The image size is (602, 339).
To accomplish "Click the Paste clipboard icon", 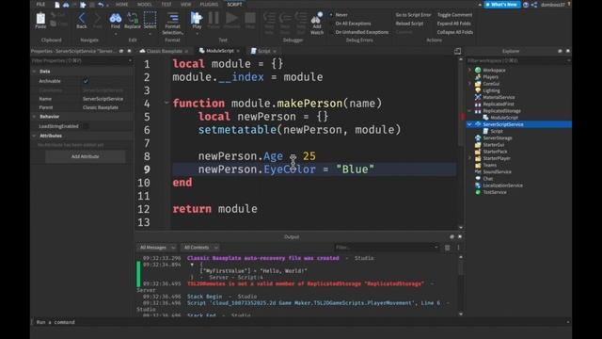I will (x=40, y=19).
